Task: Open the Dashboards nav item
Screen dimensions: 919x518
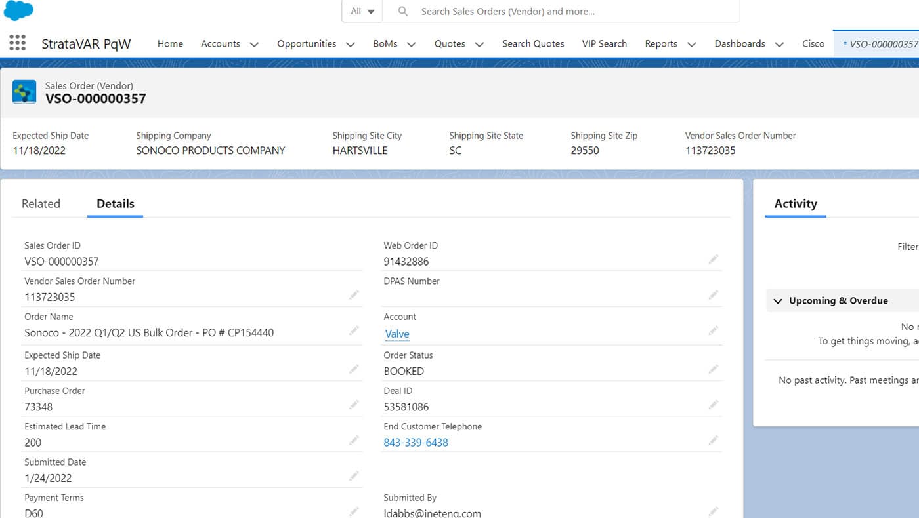Action: point(740,43)
